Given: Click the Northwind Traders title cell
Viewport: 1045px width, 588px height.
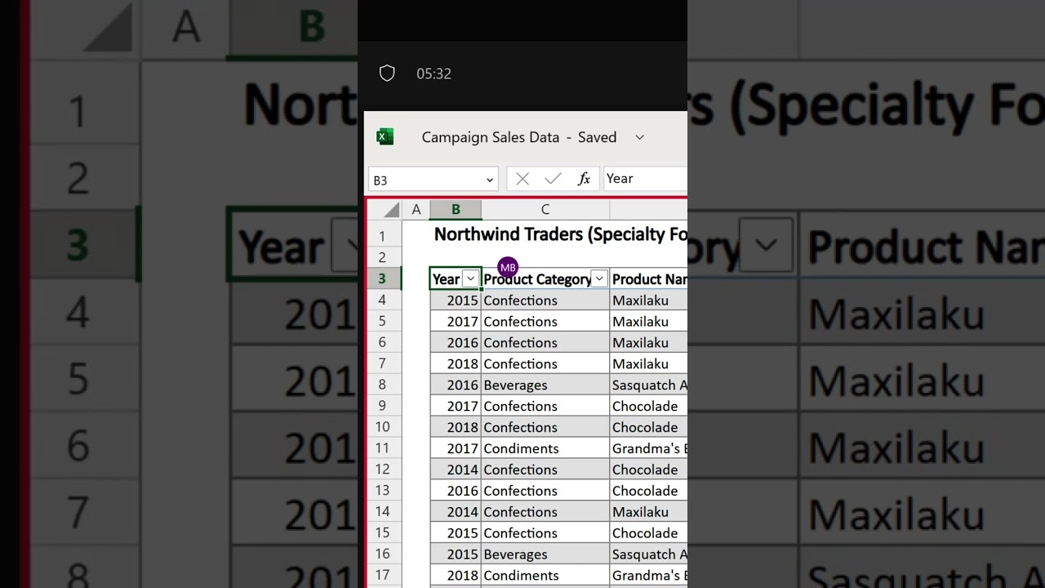Looking at the screenshot, I should tap(560, 234).
